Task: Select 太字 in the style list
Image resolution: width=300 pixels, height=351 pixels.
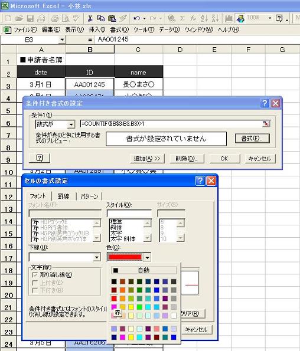Action: [116, 233]
